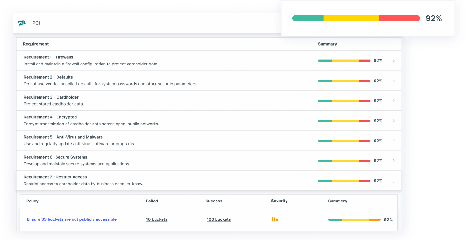The height and width of the screenshot is (240, 468).
Task: Select the Requirement 6 -Secure Systems title
Action: (x=56, y=157)
